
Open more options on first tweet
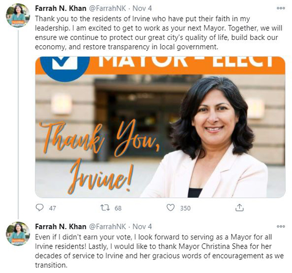(281, 8)
